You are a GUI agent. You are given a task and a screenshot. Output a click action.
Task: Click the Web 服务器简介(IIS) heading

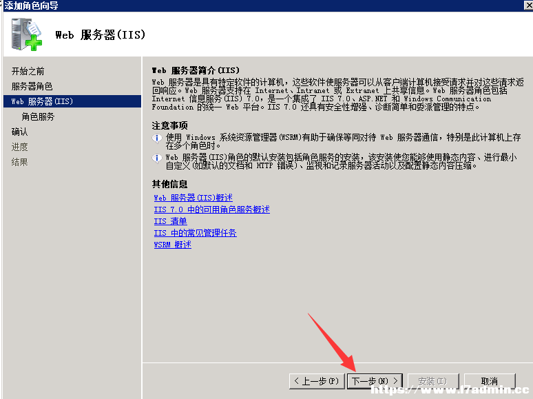(196, 70)
